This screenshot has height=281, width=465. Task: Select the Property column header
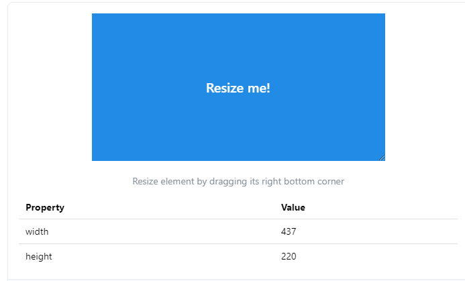pos(45,207)
